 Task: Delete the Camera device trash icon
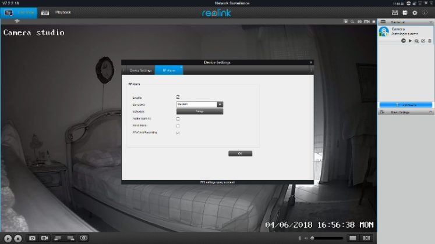point(430,41)
